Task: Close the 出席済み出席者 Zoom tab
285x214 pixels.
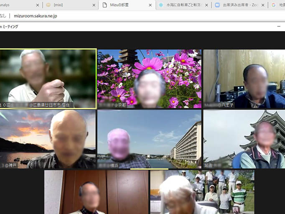Action: click(262, 5)
